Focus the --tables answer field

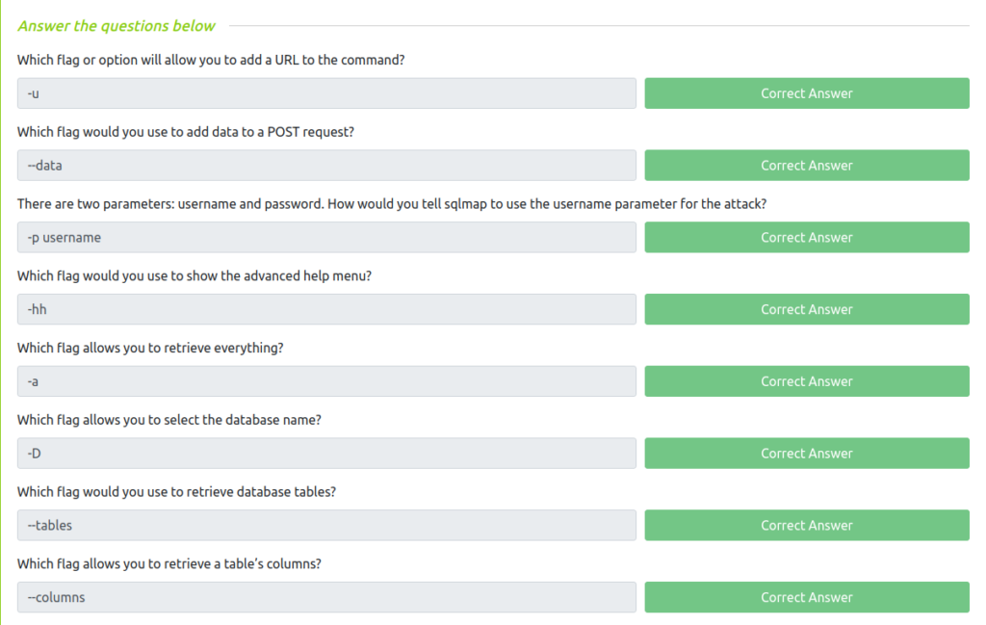tap(326, 525)
